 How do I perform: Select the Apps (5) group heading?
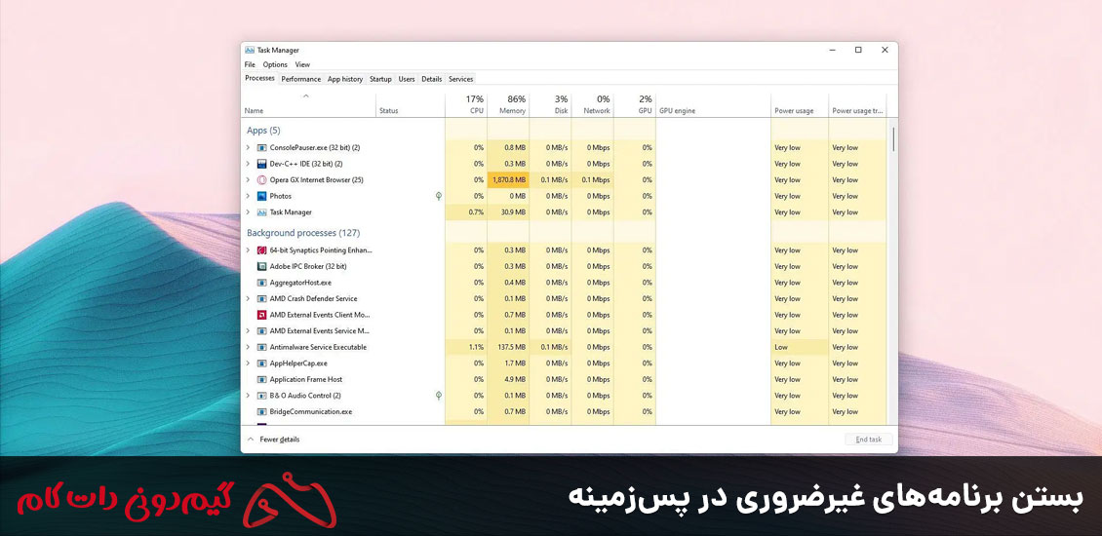click(x=263, y=131)
